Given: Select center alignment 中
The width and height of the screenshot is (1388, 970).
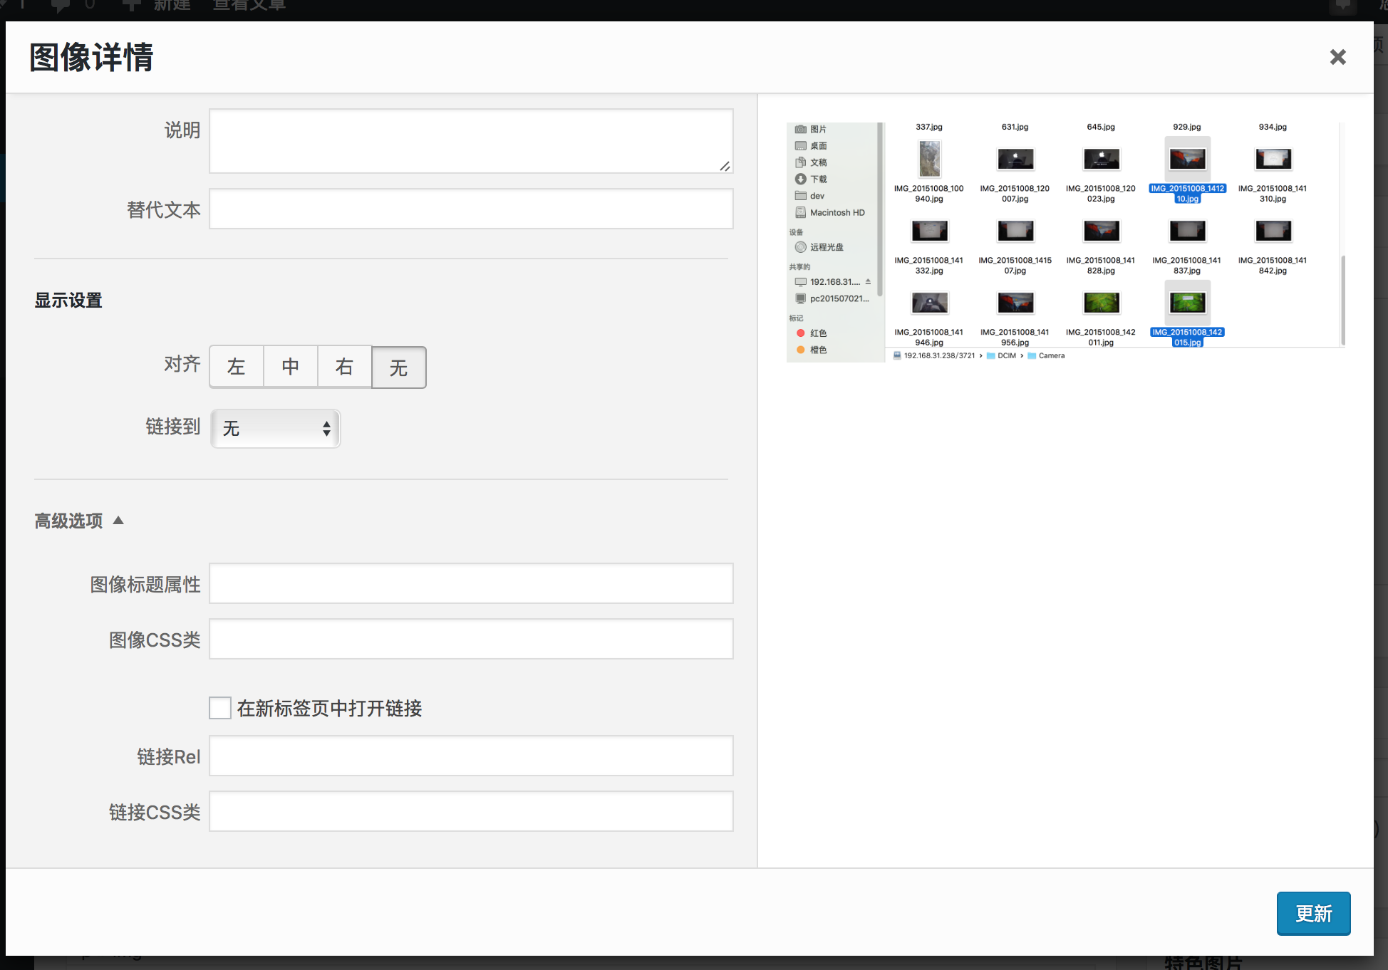Looking at the screenshot, I should [290, 367].
